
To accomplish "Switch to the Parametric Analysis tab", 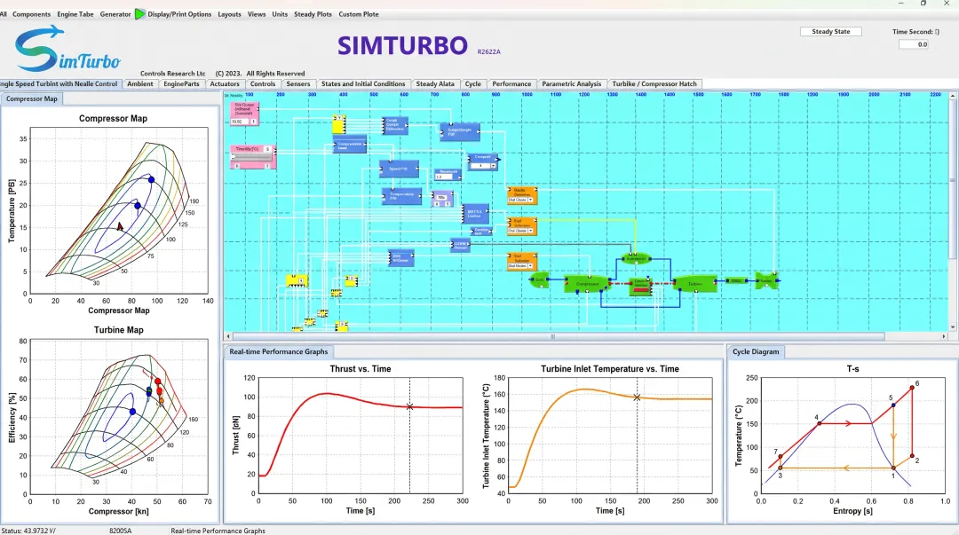I will click(x=571, y=83).
